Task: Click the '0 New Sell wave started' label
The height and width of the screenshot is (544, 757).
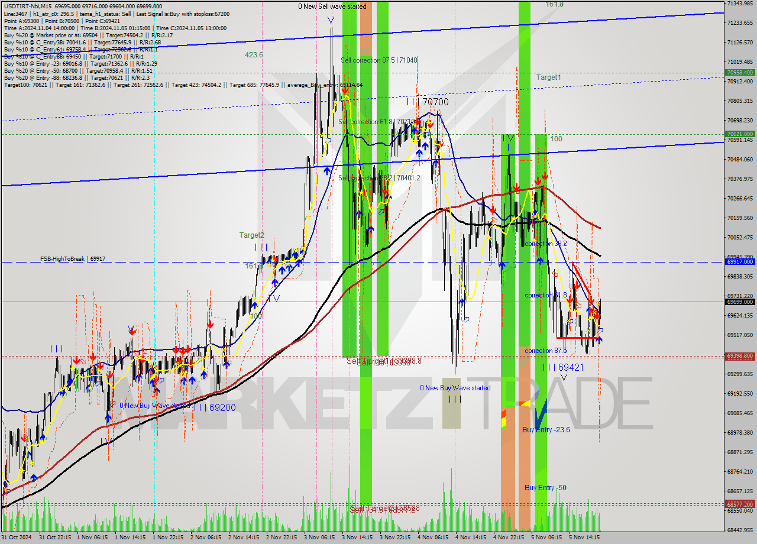Action: (x=332, y=7)
